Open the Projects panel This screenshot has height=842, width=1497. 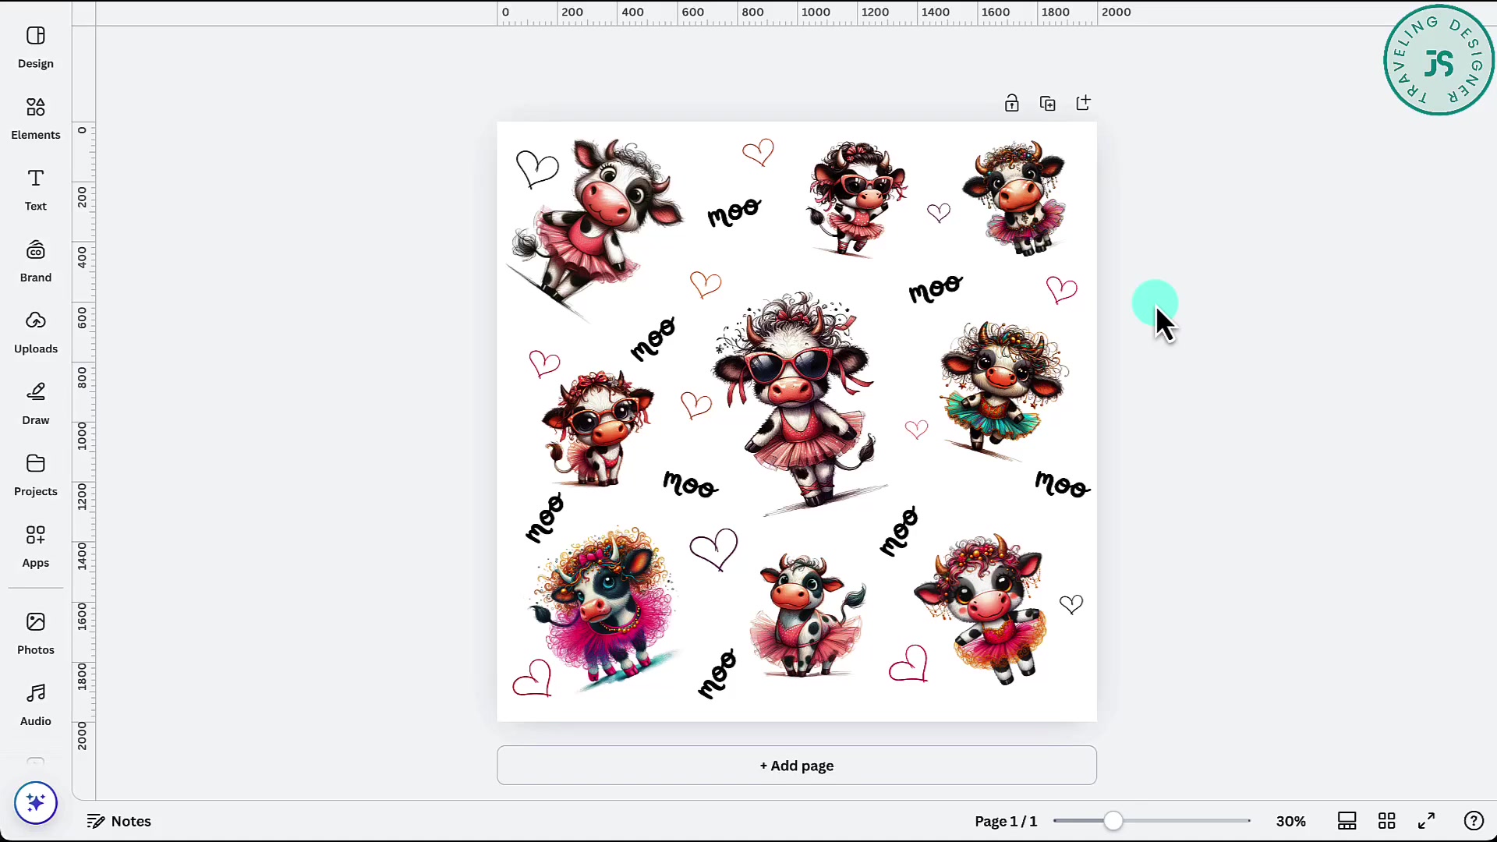coord(35,473)
